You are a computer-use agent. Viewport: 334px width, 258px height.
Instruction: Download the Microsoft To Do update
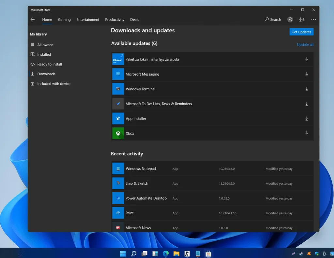tap(307, 104)
